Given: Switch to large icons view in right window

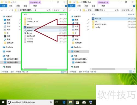Looking at the screenshot, I should 134,72.
